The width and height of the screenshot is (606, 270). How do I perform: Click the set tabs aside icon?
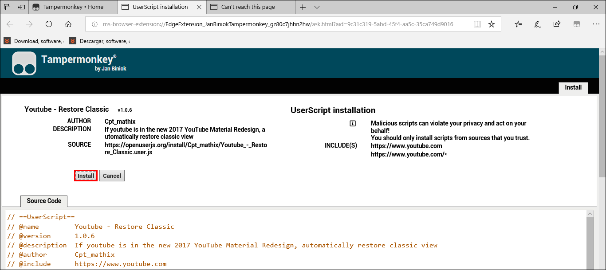coord(21,7)
